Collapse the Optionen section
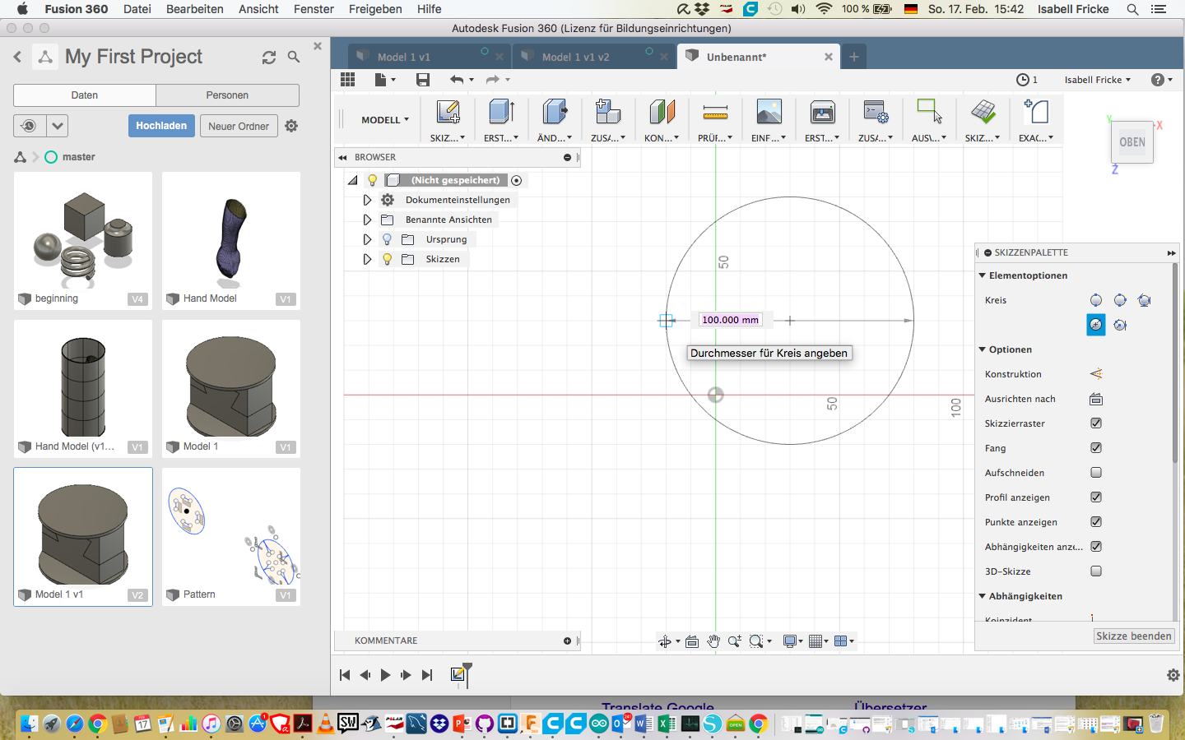 [x=982, y=349]
